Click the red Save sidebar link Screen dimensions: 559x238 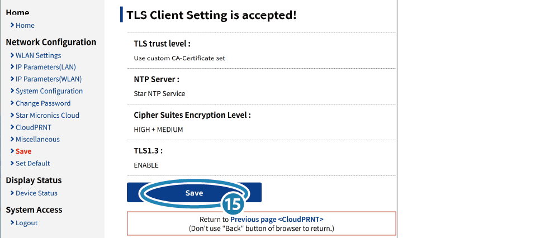(23, 151)
